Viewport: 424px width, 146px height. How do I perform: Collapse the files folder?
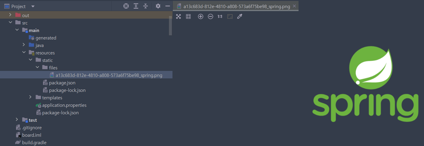point(37,68)
